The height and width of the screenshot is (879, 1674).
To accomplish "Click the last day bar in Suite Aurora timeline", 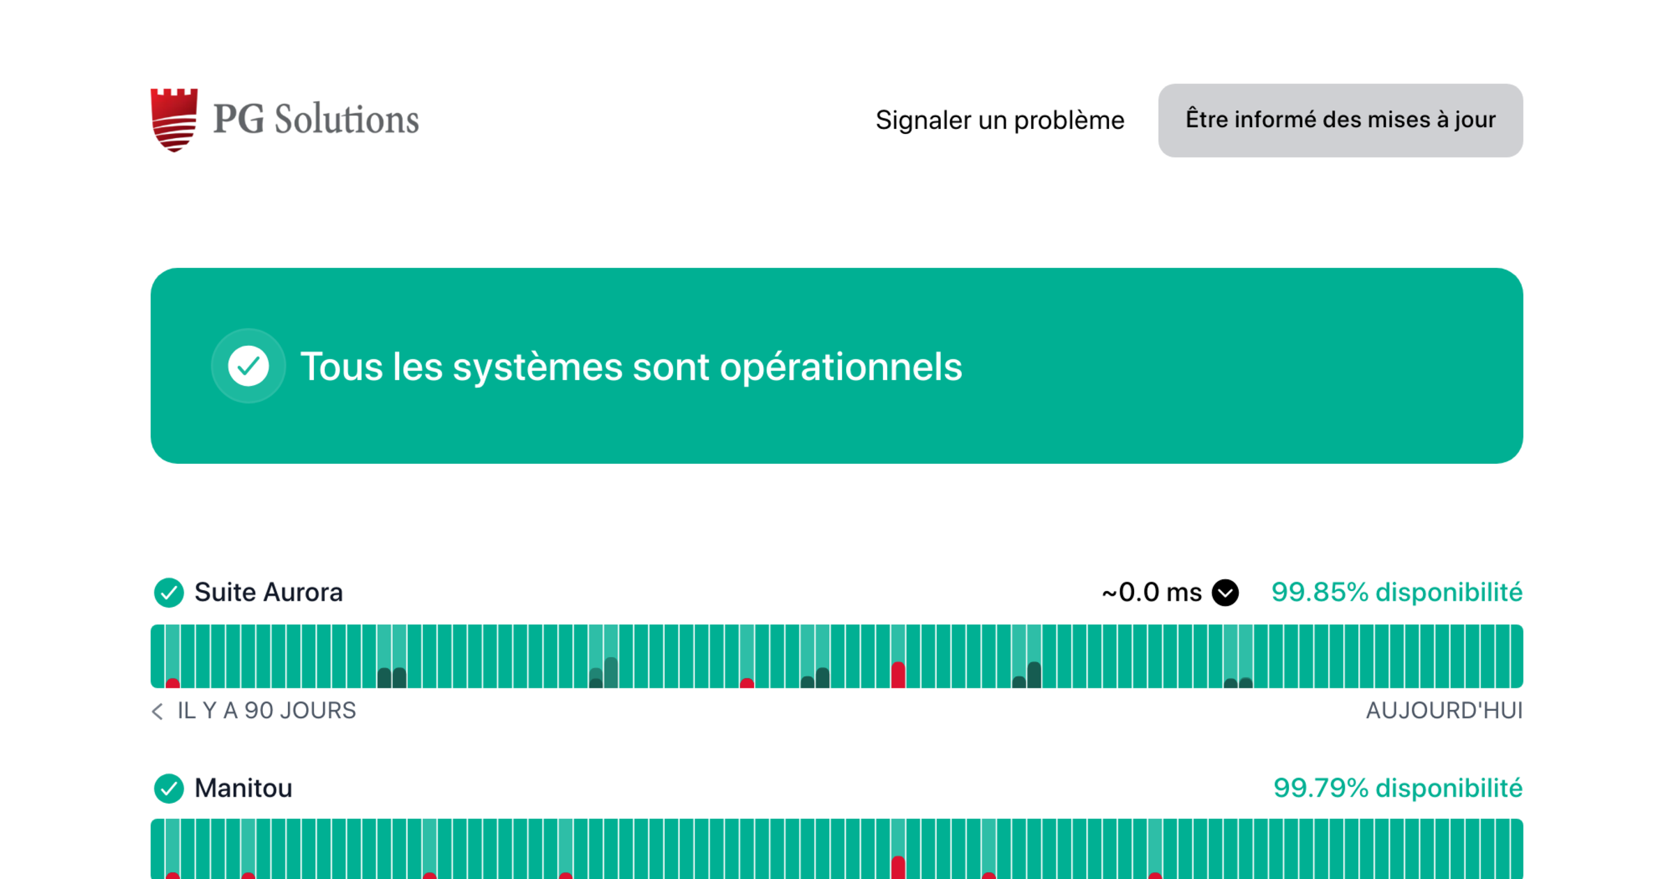I will [1516, 656].
